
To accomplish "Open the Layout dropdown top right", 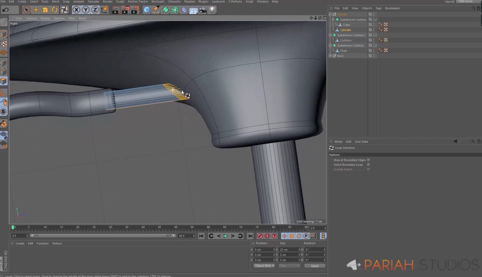I will [x=469, y=2].
